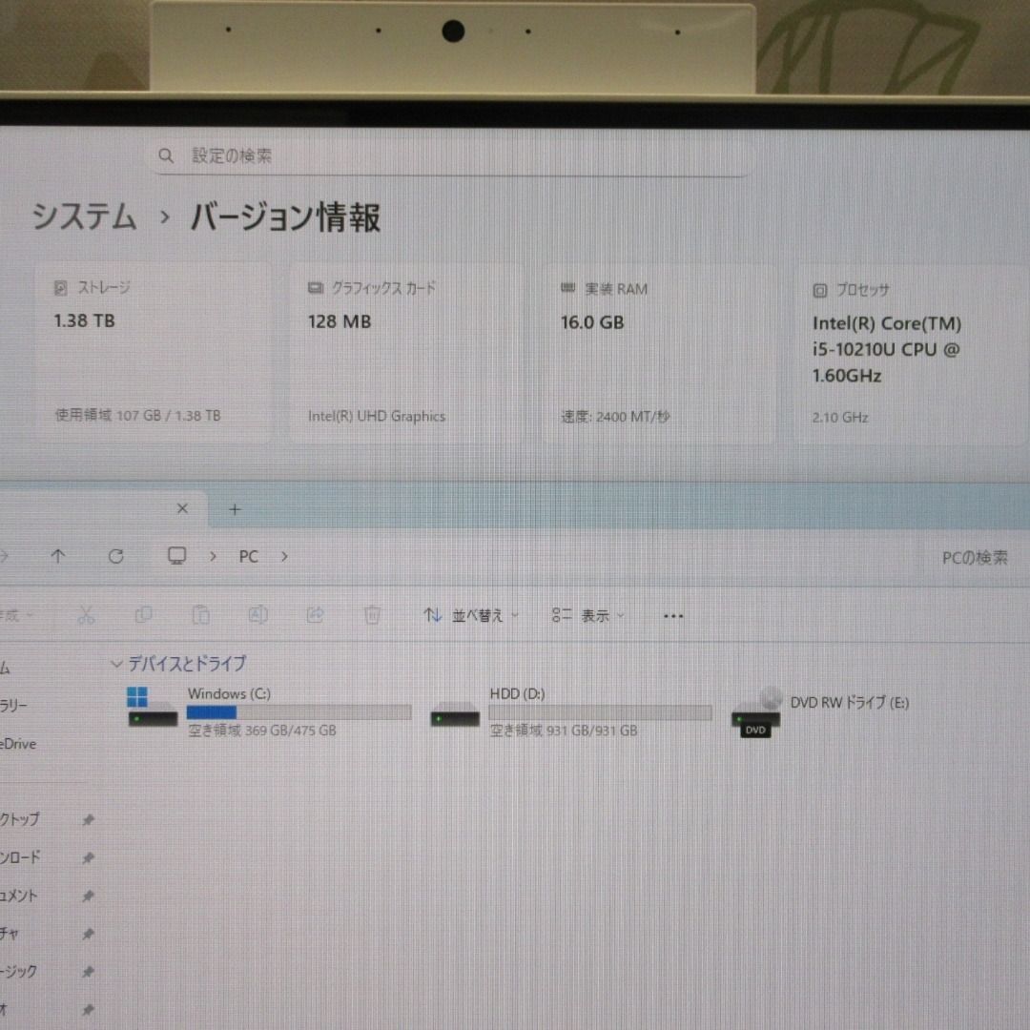Click the Share icon in File Explorer
This screenshot has width=1030, height=1030.
(316, 615)
